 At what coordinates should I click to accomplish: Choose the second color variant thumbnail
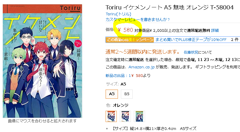(125, 116)
